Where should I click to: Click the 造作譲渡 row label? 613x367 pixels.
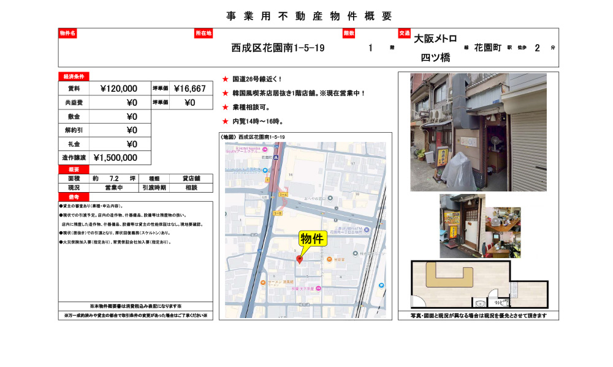pyautogui.click(x=74, y=158)
